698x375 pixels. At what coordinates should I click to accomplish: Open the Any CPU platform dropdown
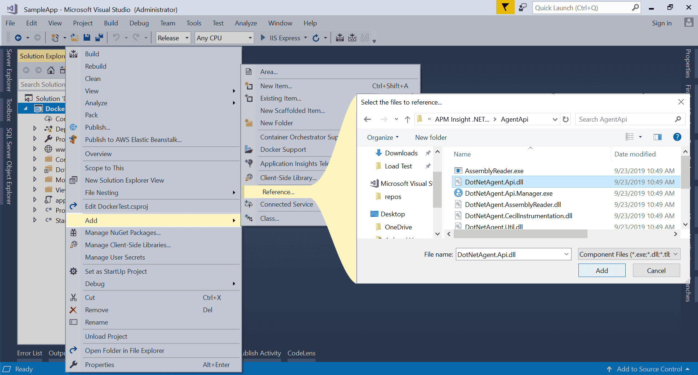tap(224, 38)
